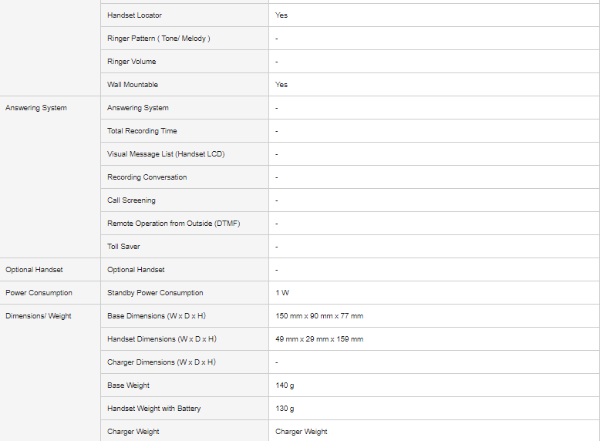600x441 pixels.
Task: Select base dimensions value 150 mm x 90 mm
Action: coord(319,316)
